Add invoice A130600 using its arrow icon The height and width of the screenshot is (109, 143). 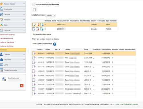coord(34,76)
